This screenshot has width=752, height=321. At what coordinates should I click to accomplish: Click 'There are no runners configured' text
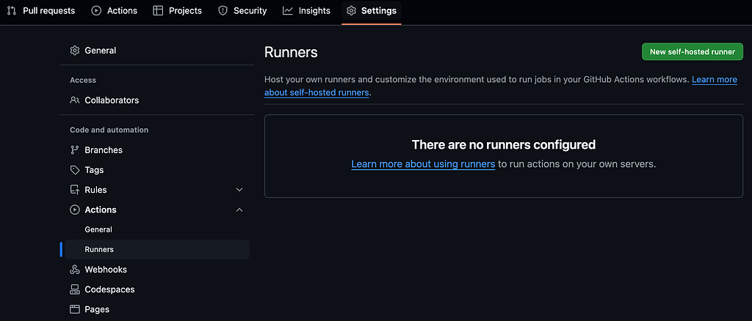pos(504,144)
